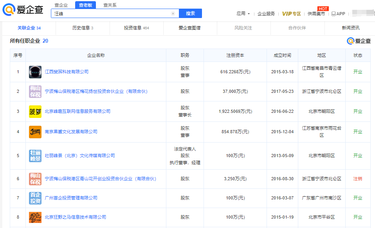
Task: Open 江西斐耳科技有限公司 company logo
Action: click(x=35, y=72)
